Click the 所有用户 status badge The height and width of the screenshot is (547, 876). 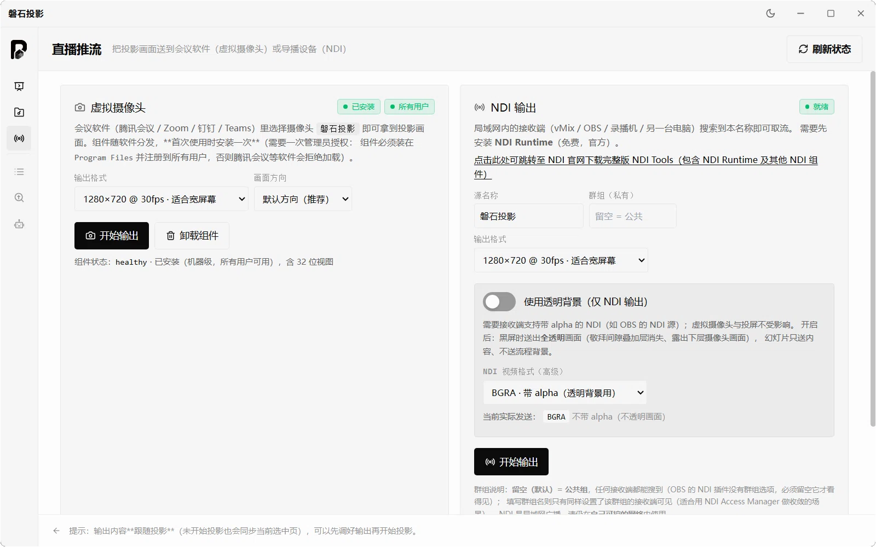[x=410, y=107]
